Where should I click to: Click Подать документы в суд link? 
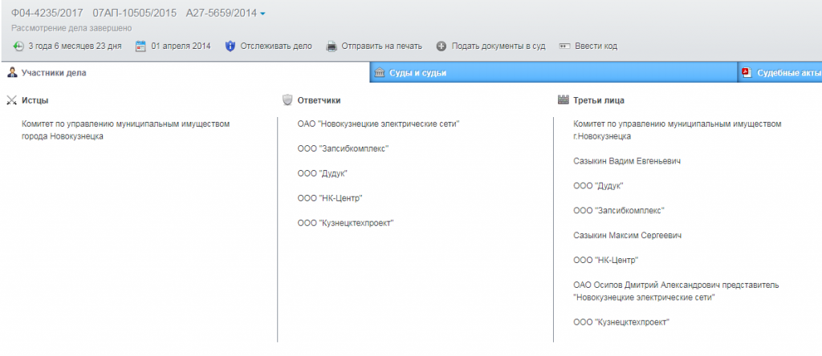coord(498,46)
